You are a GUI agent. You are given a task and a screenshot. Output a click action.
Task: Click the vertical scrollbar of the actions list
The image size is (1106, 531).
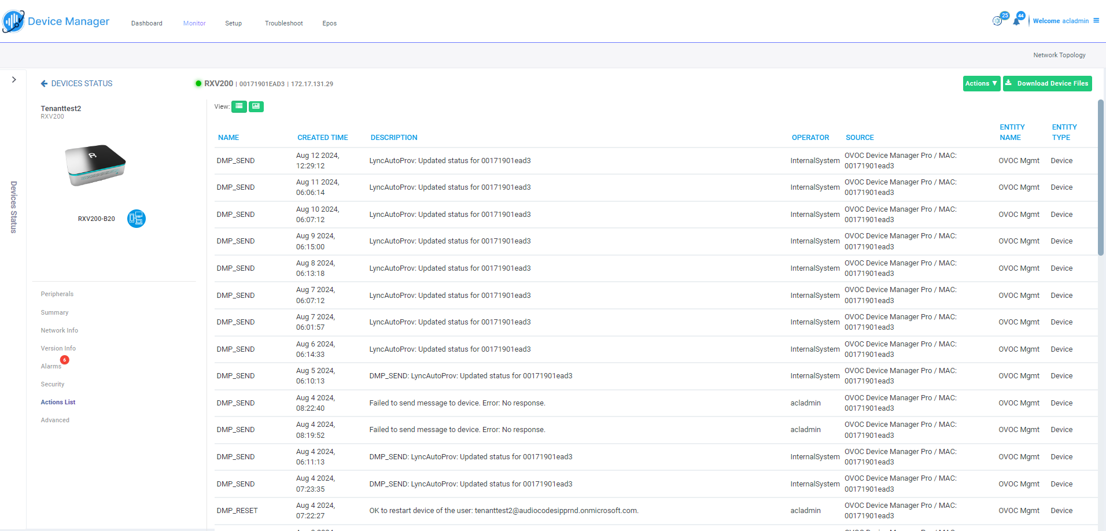pos(1100,177)
